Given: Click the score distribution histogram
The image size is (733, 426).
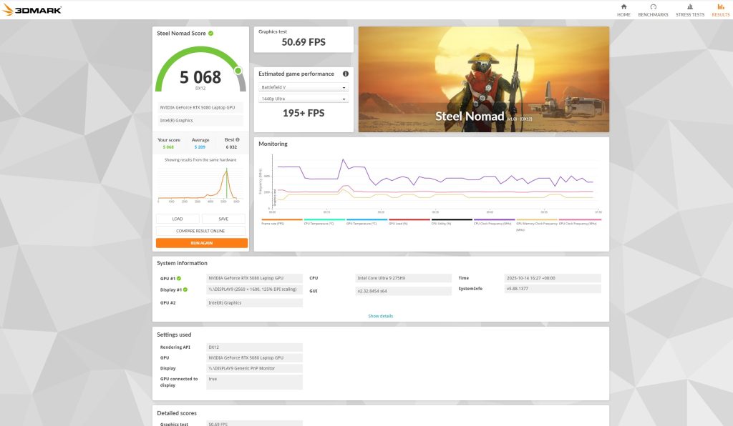Looking at the screenshot, I should coord(200,186).
